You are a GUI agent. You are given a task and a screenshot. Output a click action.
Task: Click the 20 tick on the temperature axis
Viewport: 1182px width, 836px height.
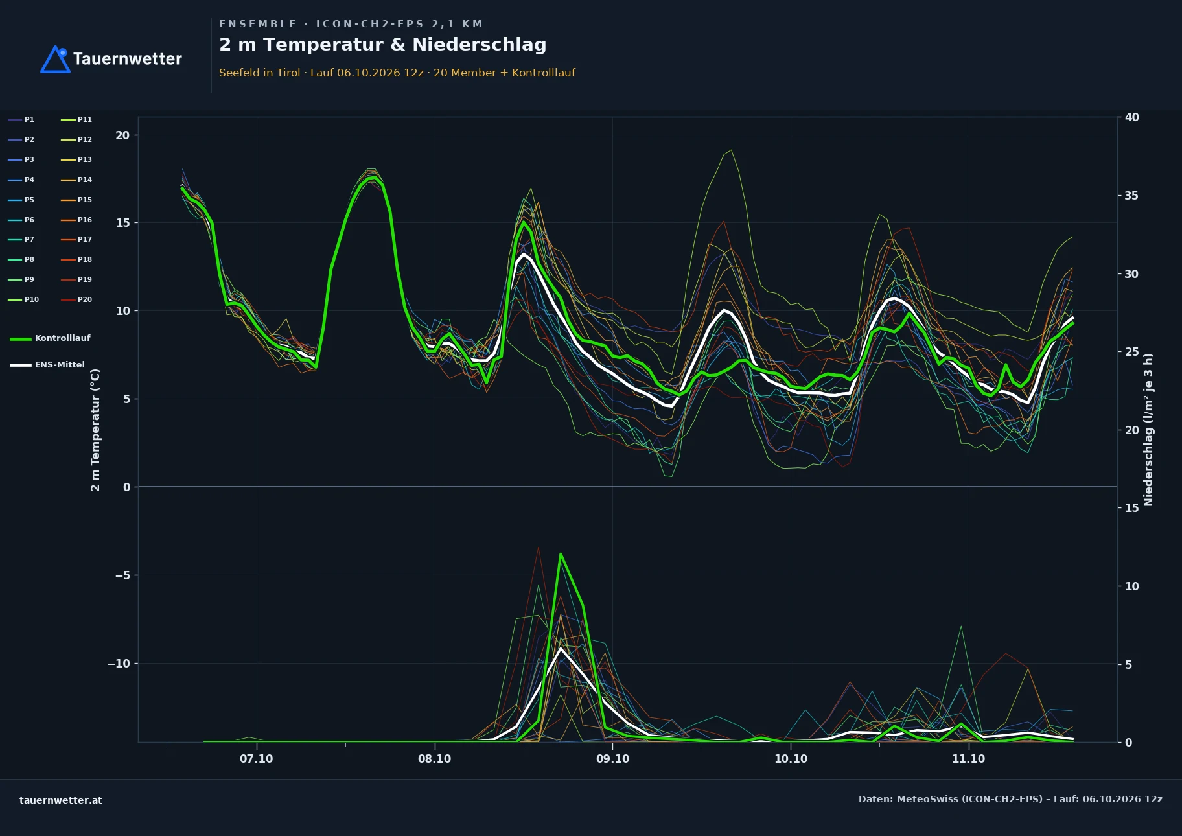122,135
